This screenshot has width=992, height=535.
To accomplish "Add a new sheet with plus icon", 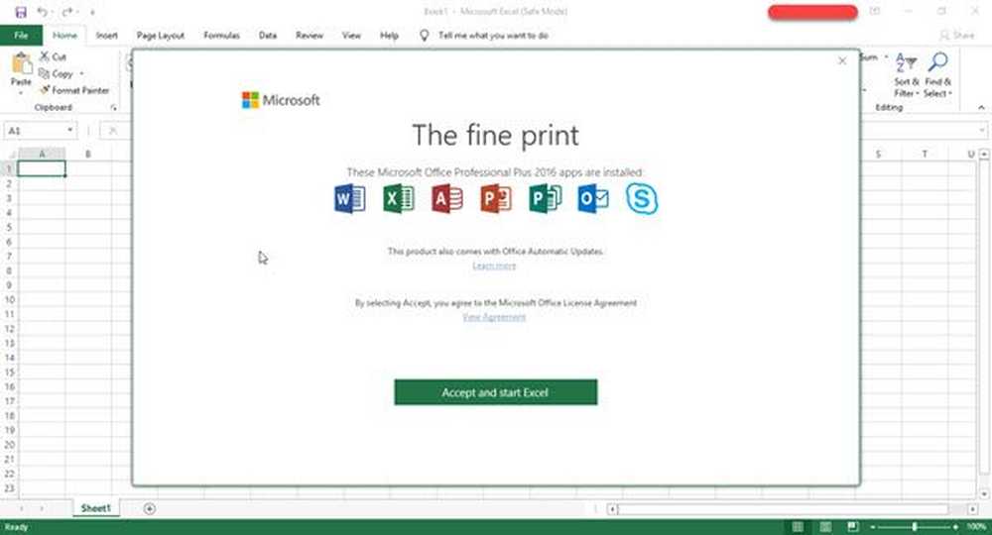I will point(150,508).
